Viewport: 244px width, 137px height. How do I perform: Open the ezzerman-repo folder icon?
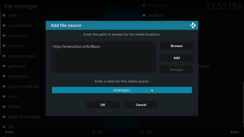click(4, 56)
